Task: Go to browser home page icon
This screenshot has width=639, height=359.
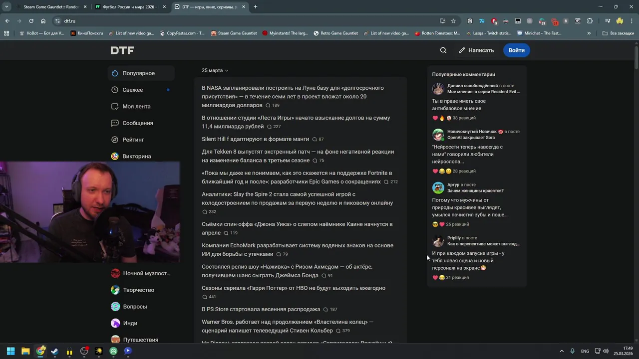Action: click(43, 21)
